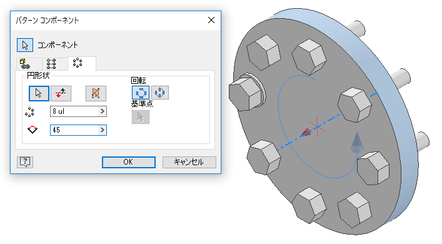The width and height of the screenshot is (442, 244).
Task: Expand the 45 angle field arrow
Action: coord(103,130)
